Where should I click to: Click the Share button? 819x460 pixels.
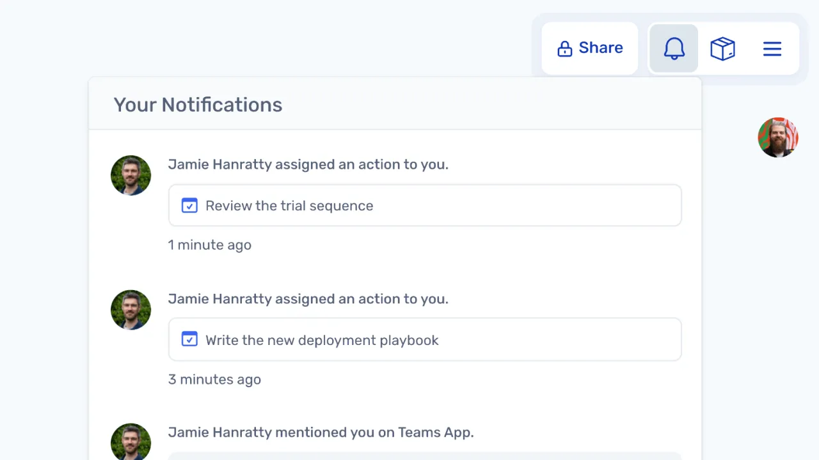pyautogui.click(x=589, y=47)
